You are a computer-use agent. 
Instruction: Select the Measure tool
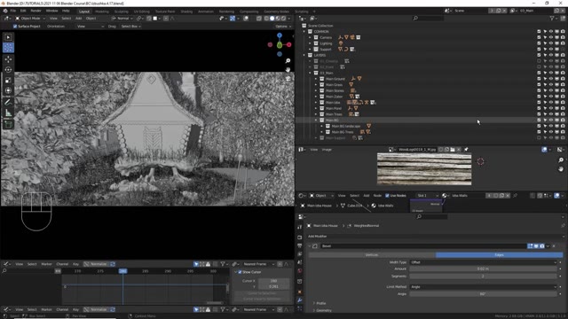pyautogui.click(x=8, y=113)
